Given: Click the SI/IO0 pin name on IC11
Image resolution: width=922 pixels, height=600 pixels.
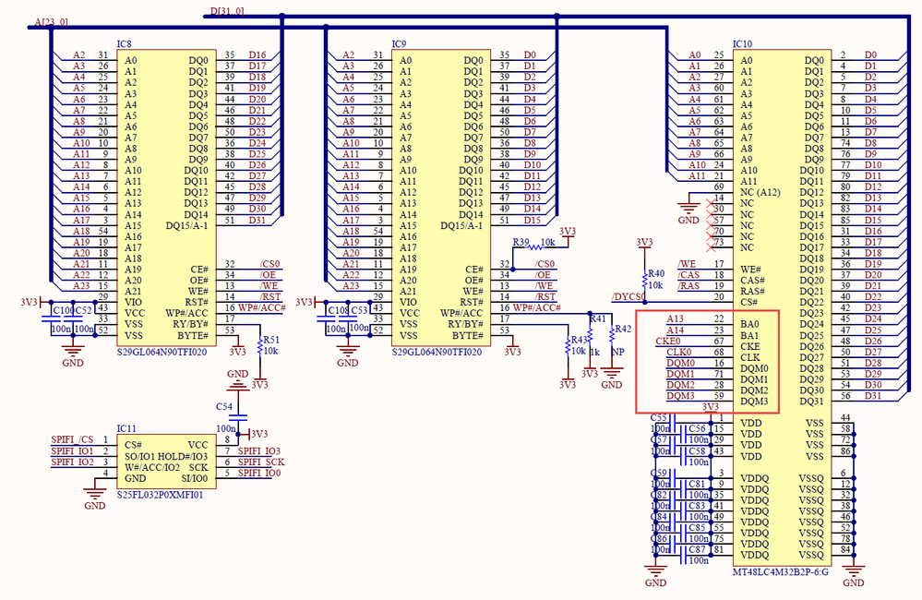Looking at the screenshot, I should [x=195, y=479].
